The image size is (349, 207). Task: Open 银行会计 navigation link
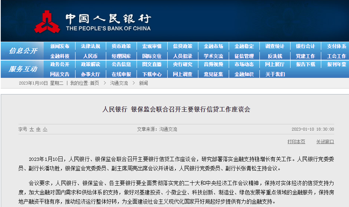(x=305, y=46)
